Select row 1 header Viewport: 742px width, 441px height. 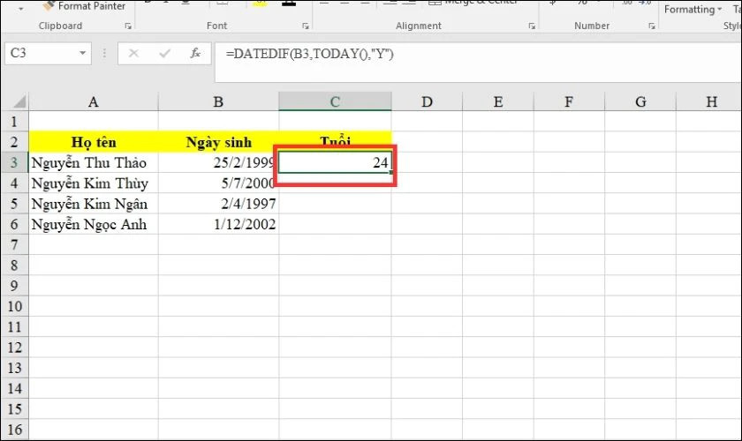14,122
